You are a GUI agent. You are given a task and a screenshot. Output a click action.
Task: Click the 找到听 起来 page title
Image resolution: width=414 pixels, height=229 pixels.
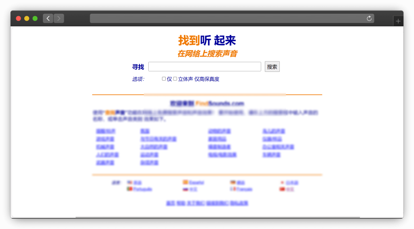(207, 40)
